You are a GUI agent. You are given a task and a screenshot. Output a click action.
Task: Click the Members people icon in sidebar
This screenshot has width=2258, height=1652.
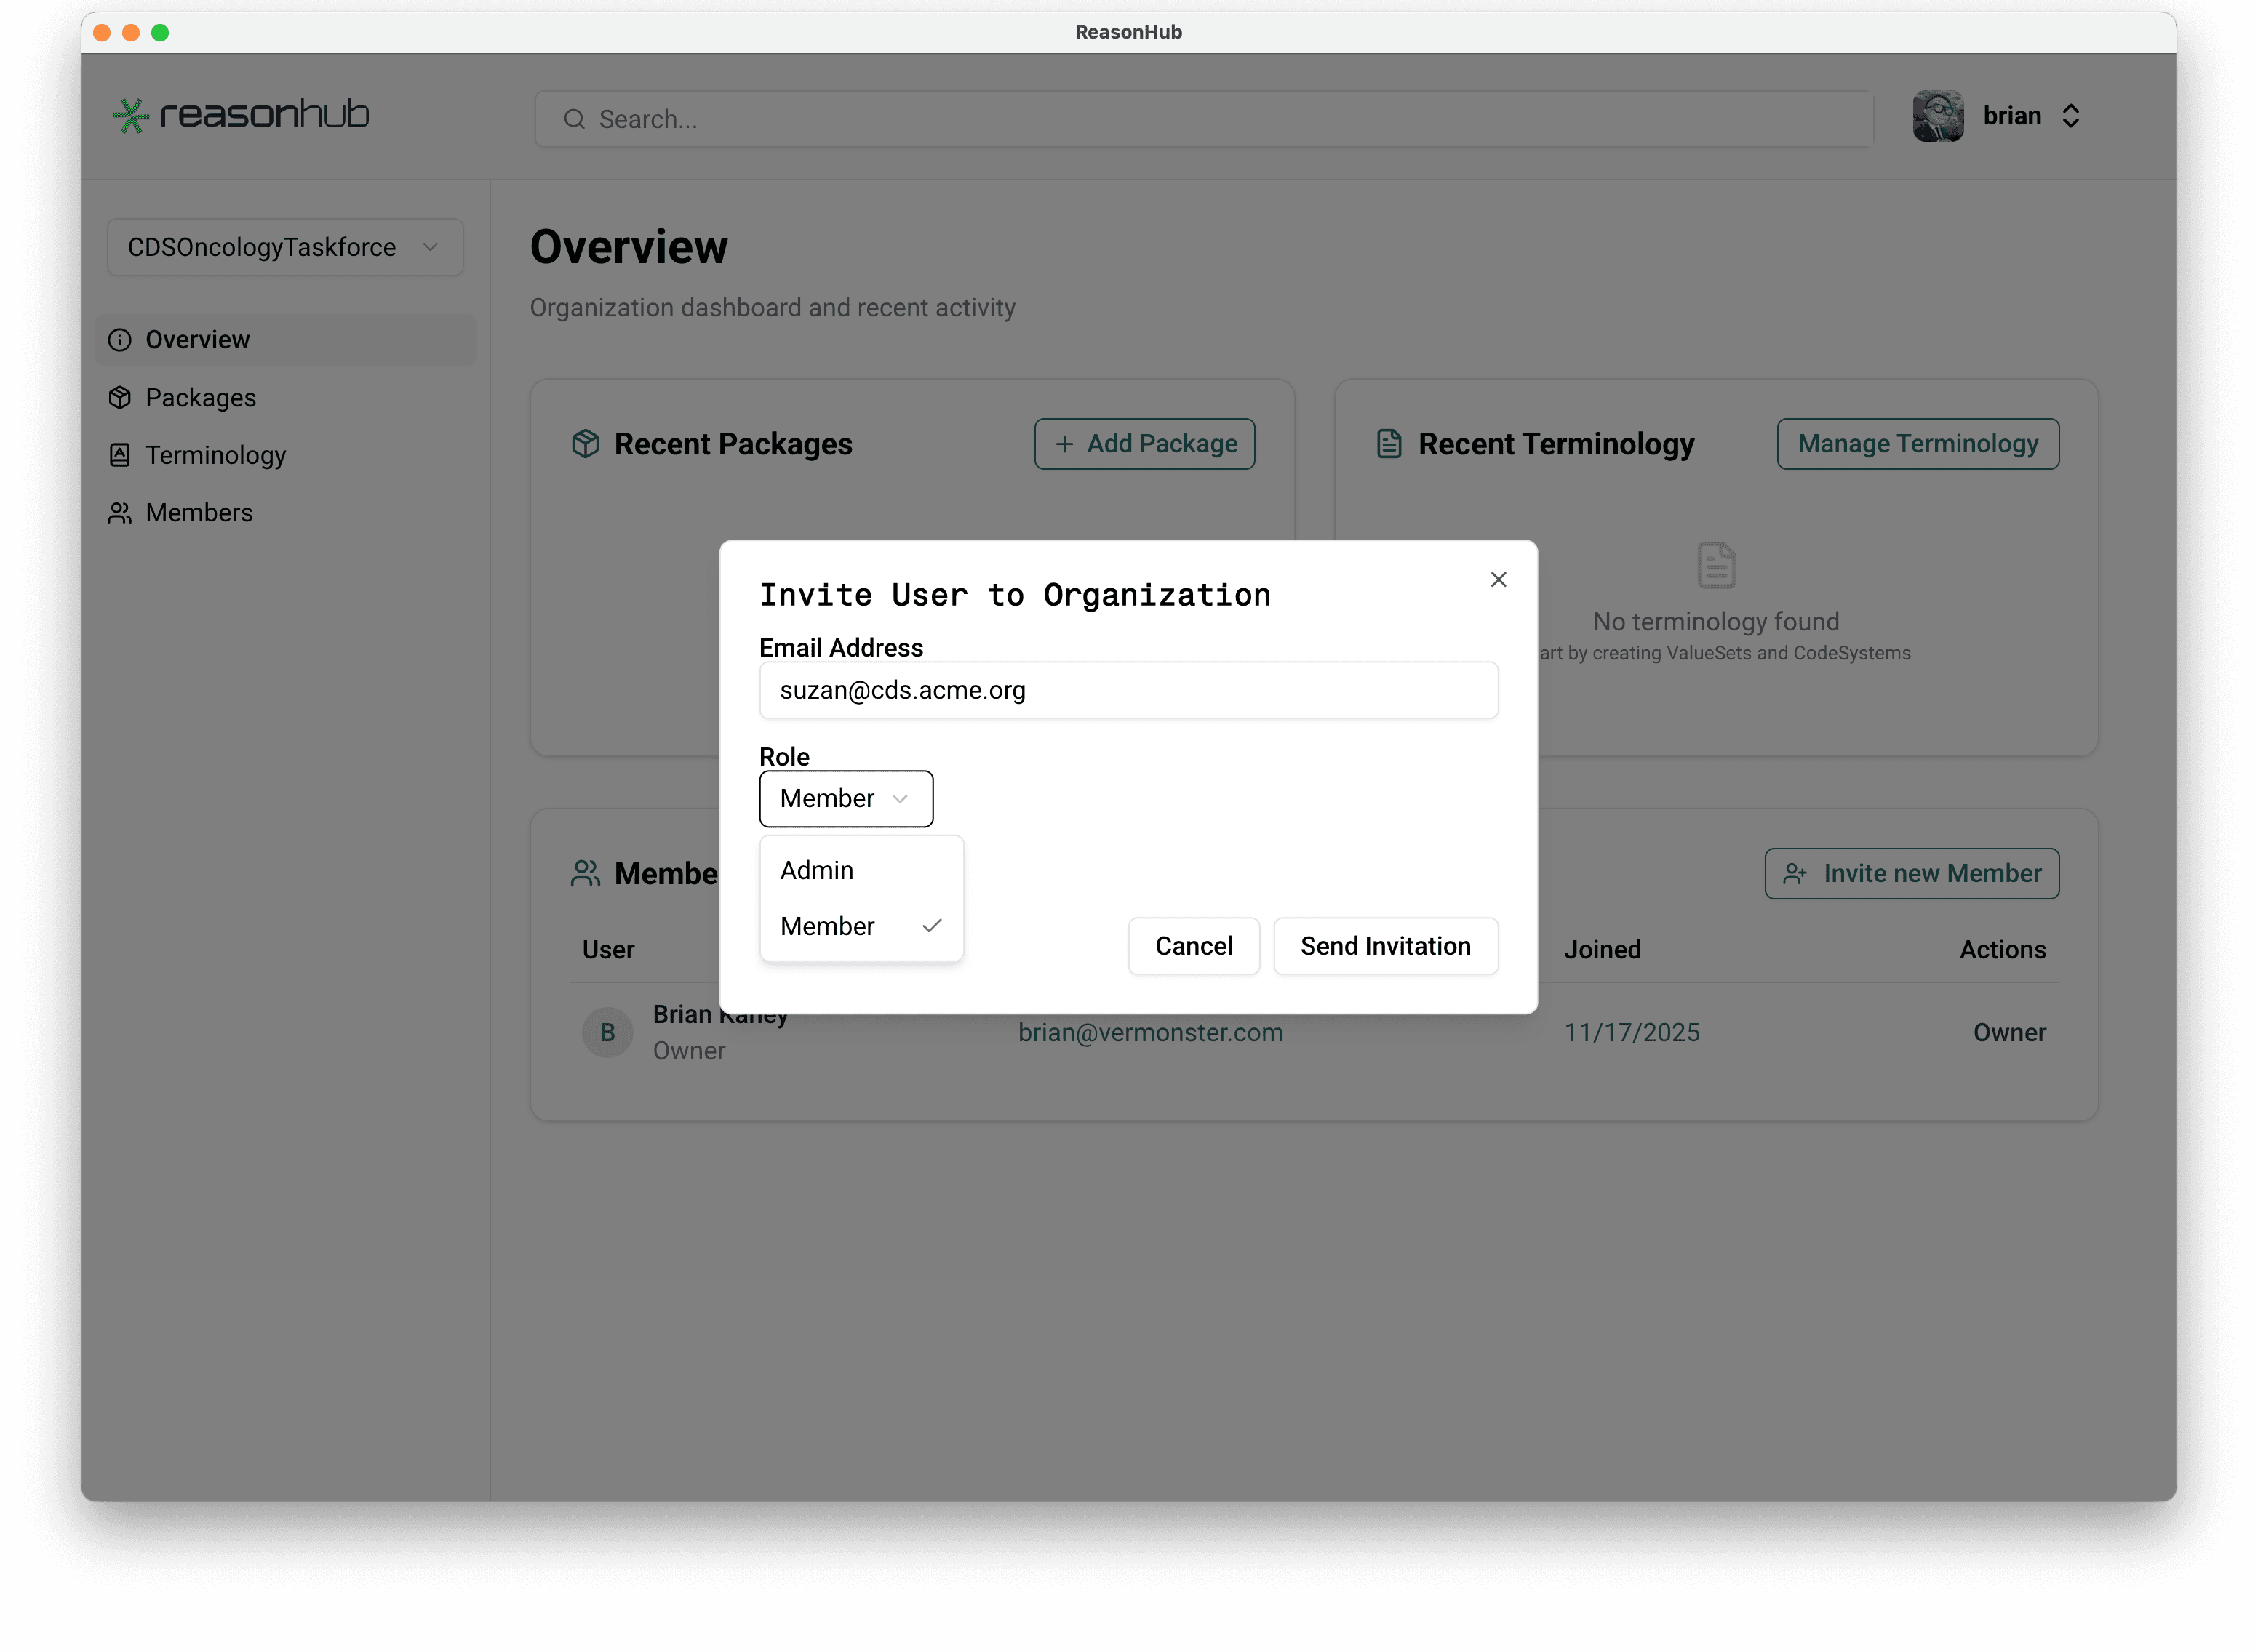click(x=120, y=512)
